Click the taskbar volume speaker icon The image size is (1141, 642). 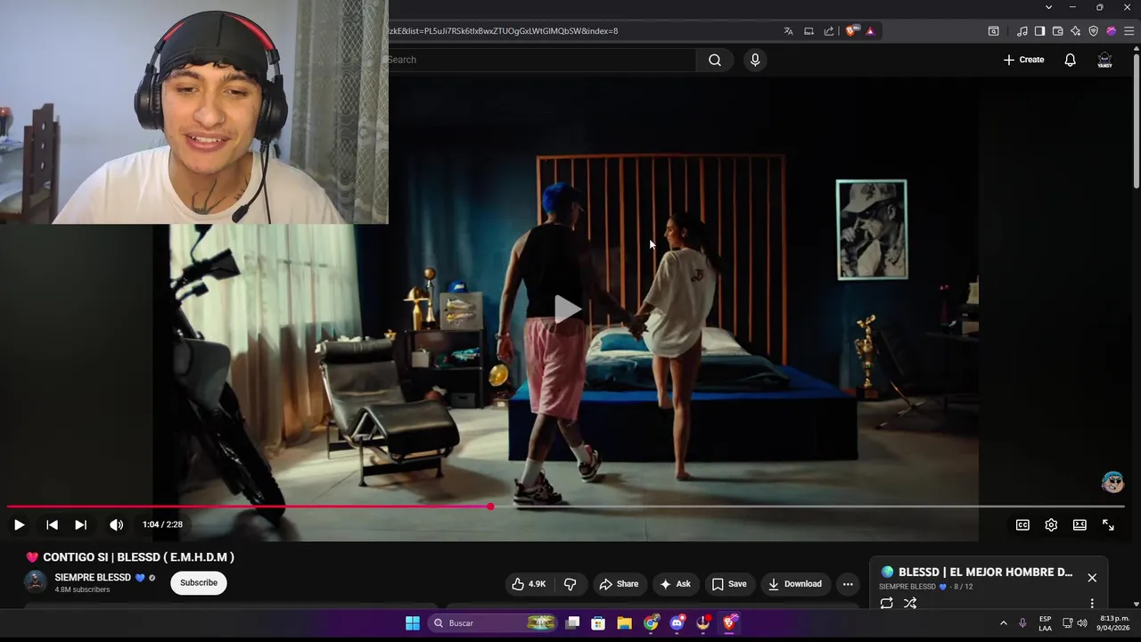tap(1082, 623)
